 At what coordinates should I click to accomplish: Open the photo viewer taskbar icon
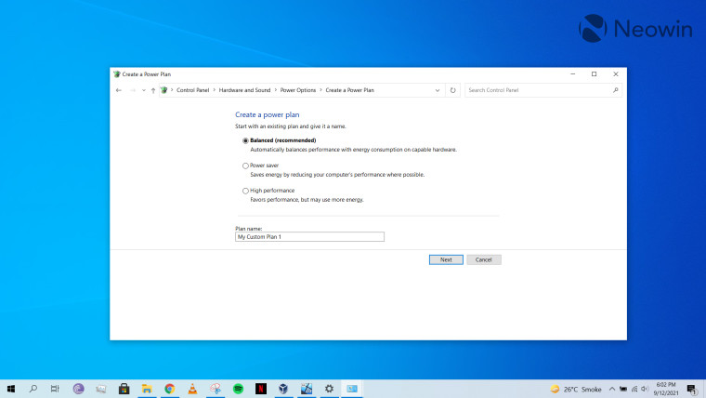(101, 389)
